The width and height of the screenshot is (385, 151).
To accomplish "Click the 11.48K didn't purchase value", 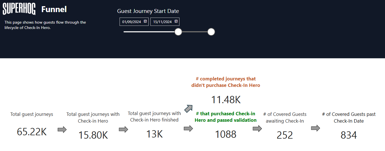I will pyautogui.click(x=226, y=100).
